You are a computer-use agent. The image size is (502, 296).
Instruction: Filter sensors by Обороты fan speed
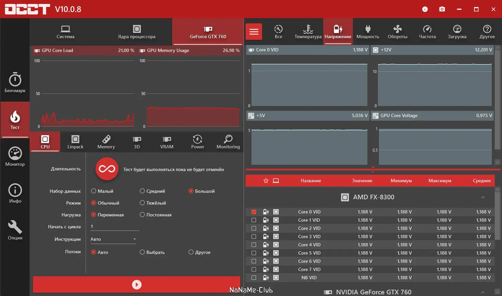click(x=398, y=32)
